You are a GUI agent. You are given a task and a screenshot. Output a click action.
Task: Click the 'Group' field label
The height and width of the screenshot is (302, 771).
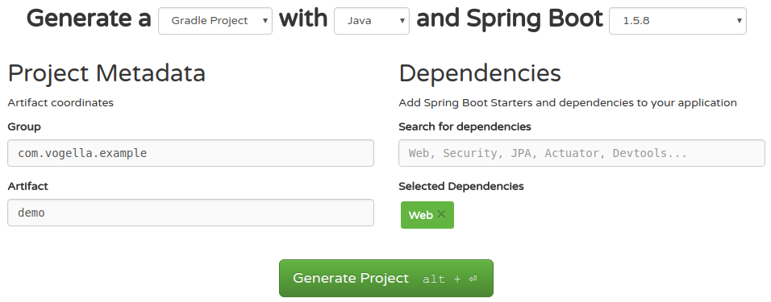tap(24, 126)
